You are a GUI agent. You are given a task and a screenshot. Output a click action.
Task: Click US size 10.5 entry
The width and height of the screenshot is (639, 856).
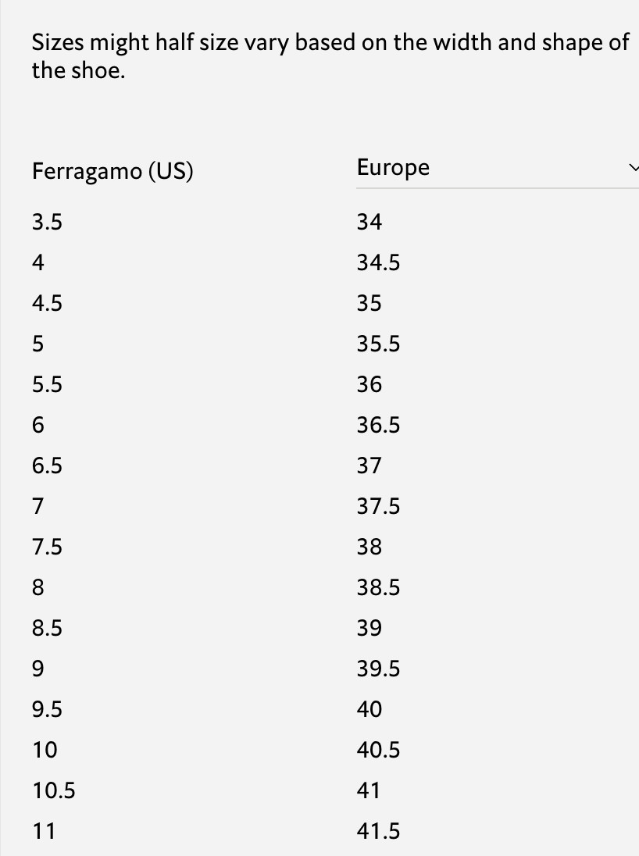(54, 791)
